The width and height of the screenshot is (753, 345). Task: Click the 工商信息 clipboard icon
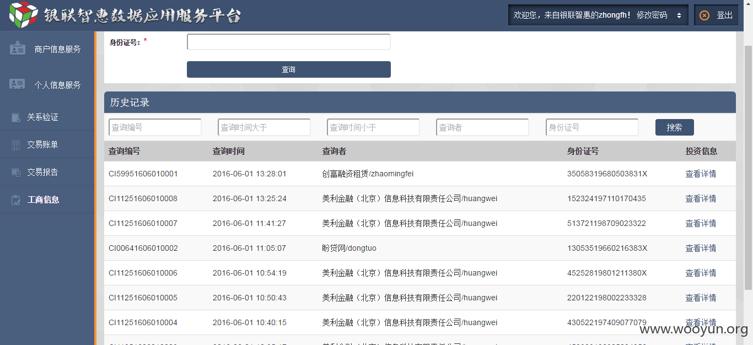[16, 200]
